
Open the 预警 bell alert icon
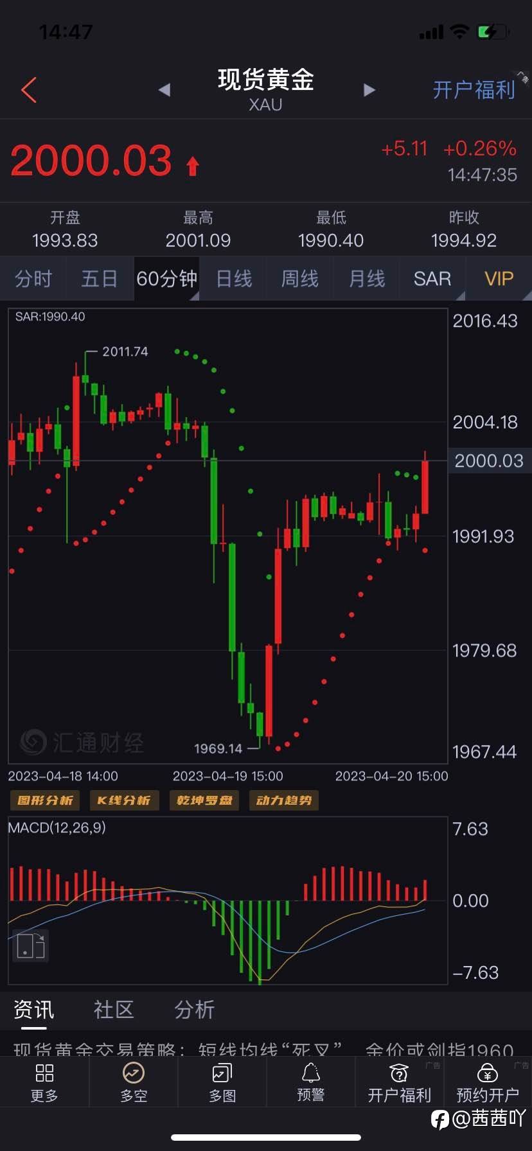tap(311, 1072)
